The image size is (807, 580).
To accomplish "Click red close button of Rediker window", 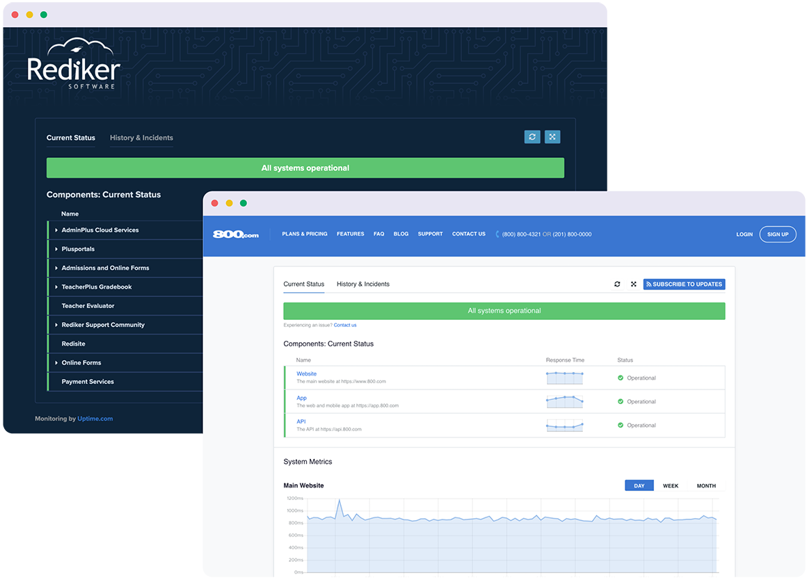I will click(x=15, y=15).
